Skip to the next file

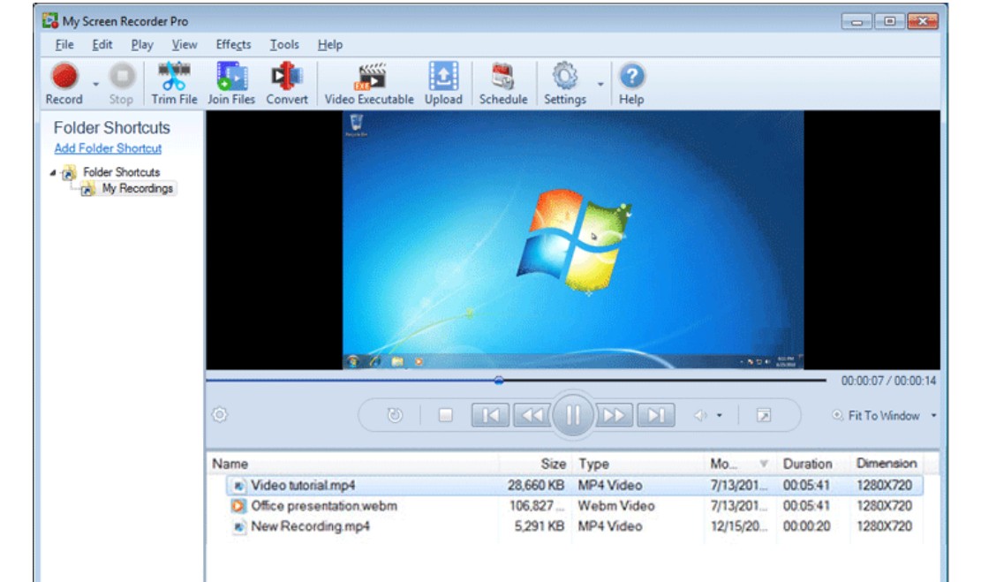coord(656,415)
